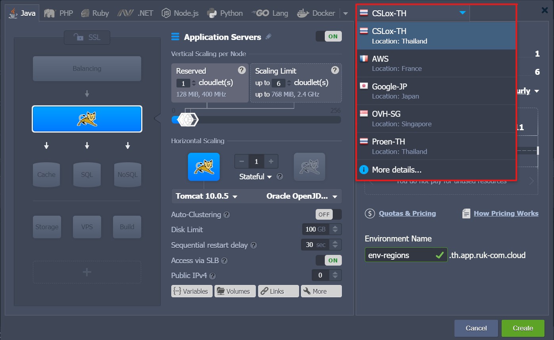Click the cloudlet scaling slider handle

[188, 119]
